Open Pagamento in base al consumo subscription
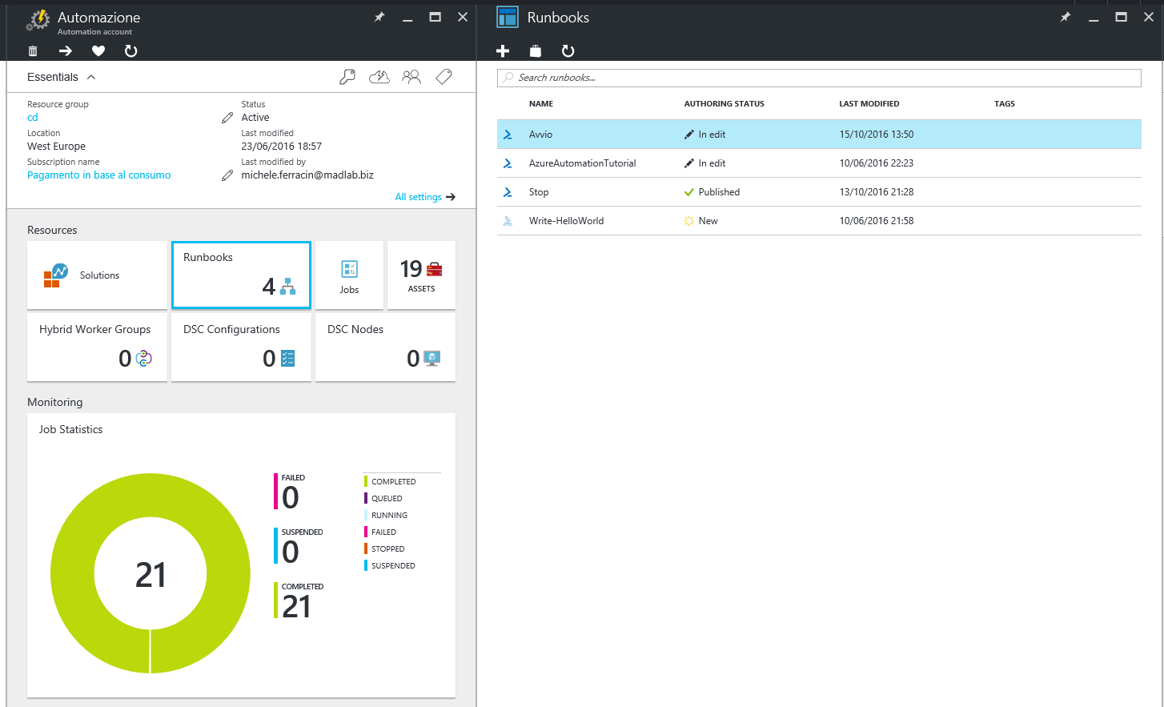 pyautogui.click(x=98, y=175)
